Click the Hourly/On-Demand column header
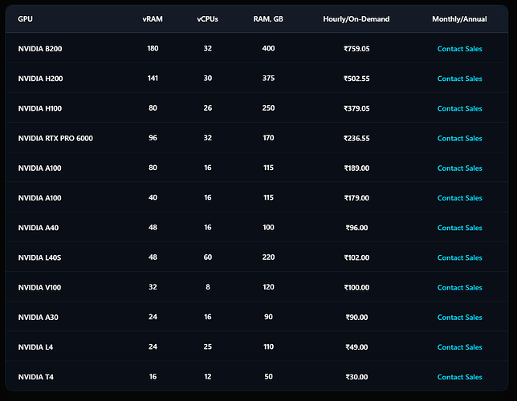 pos(356,19)
